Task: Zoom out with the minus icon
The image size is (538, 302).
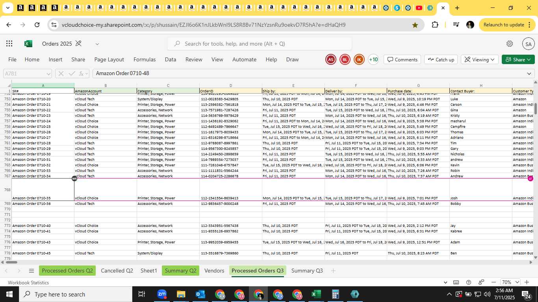Action: [x=493, y=282]
